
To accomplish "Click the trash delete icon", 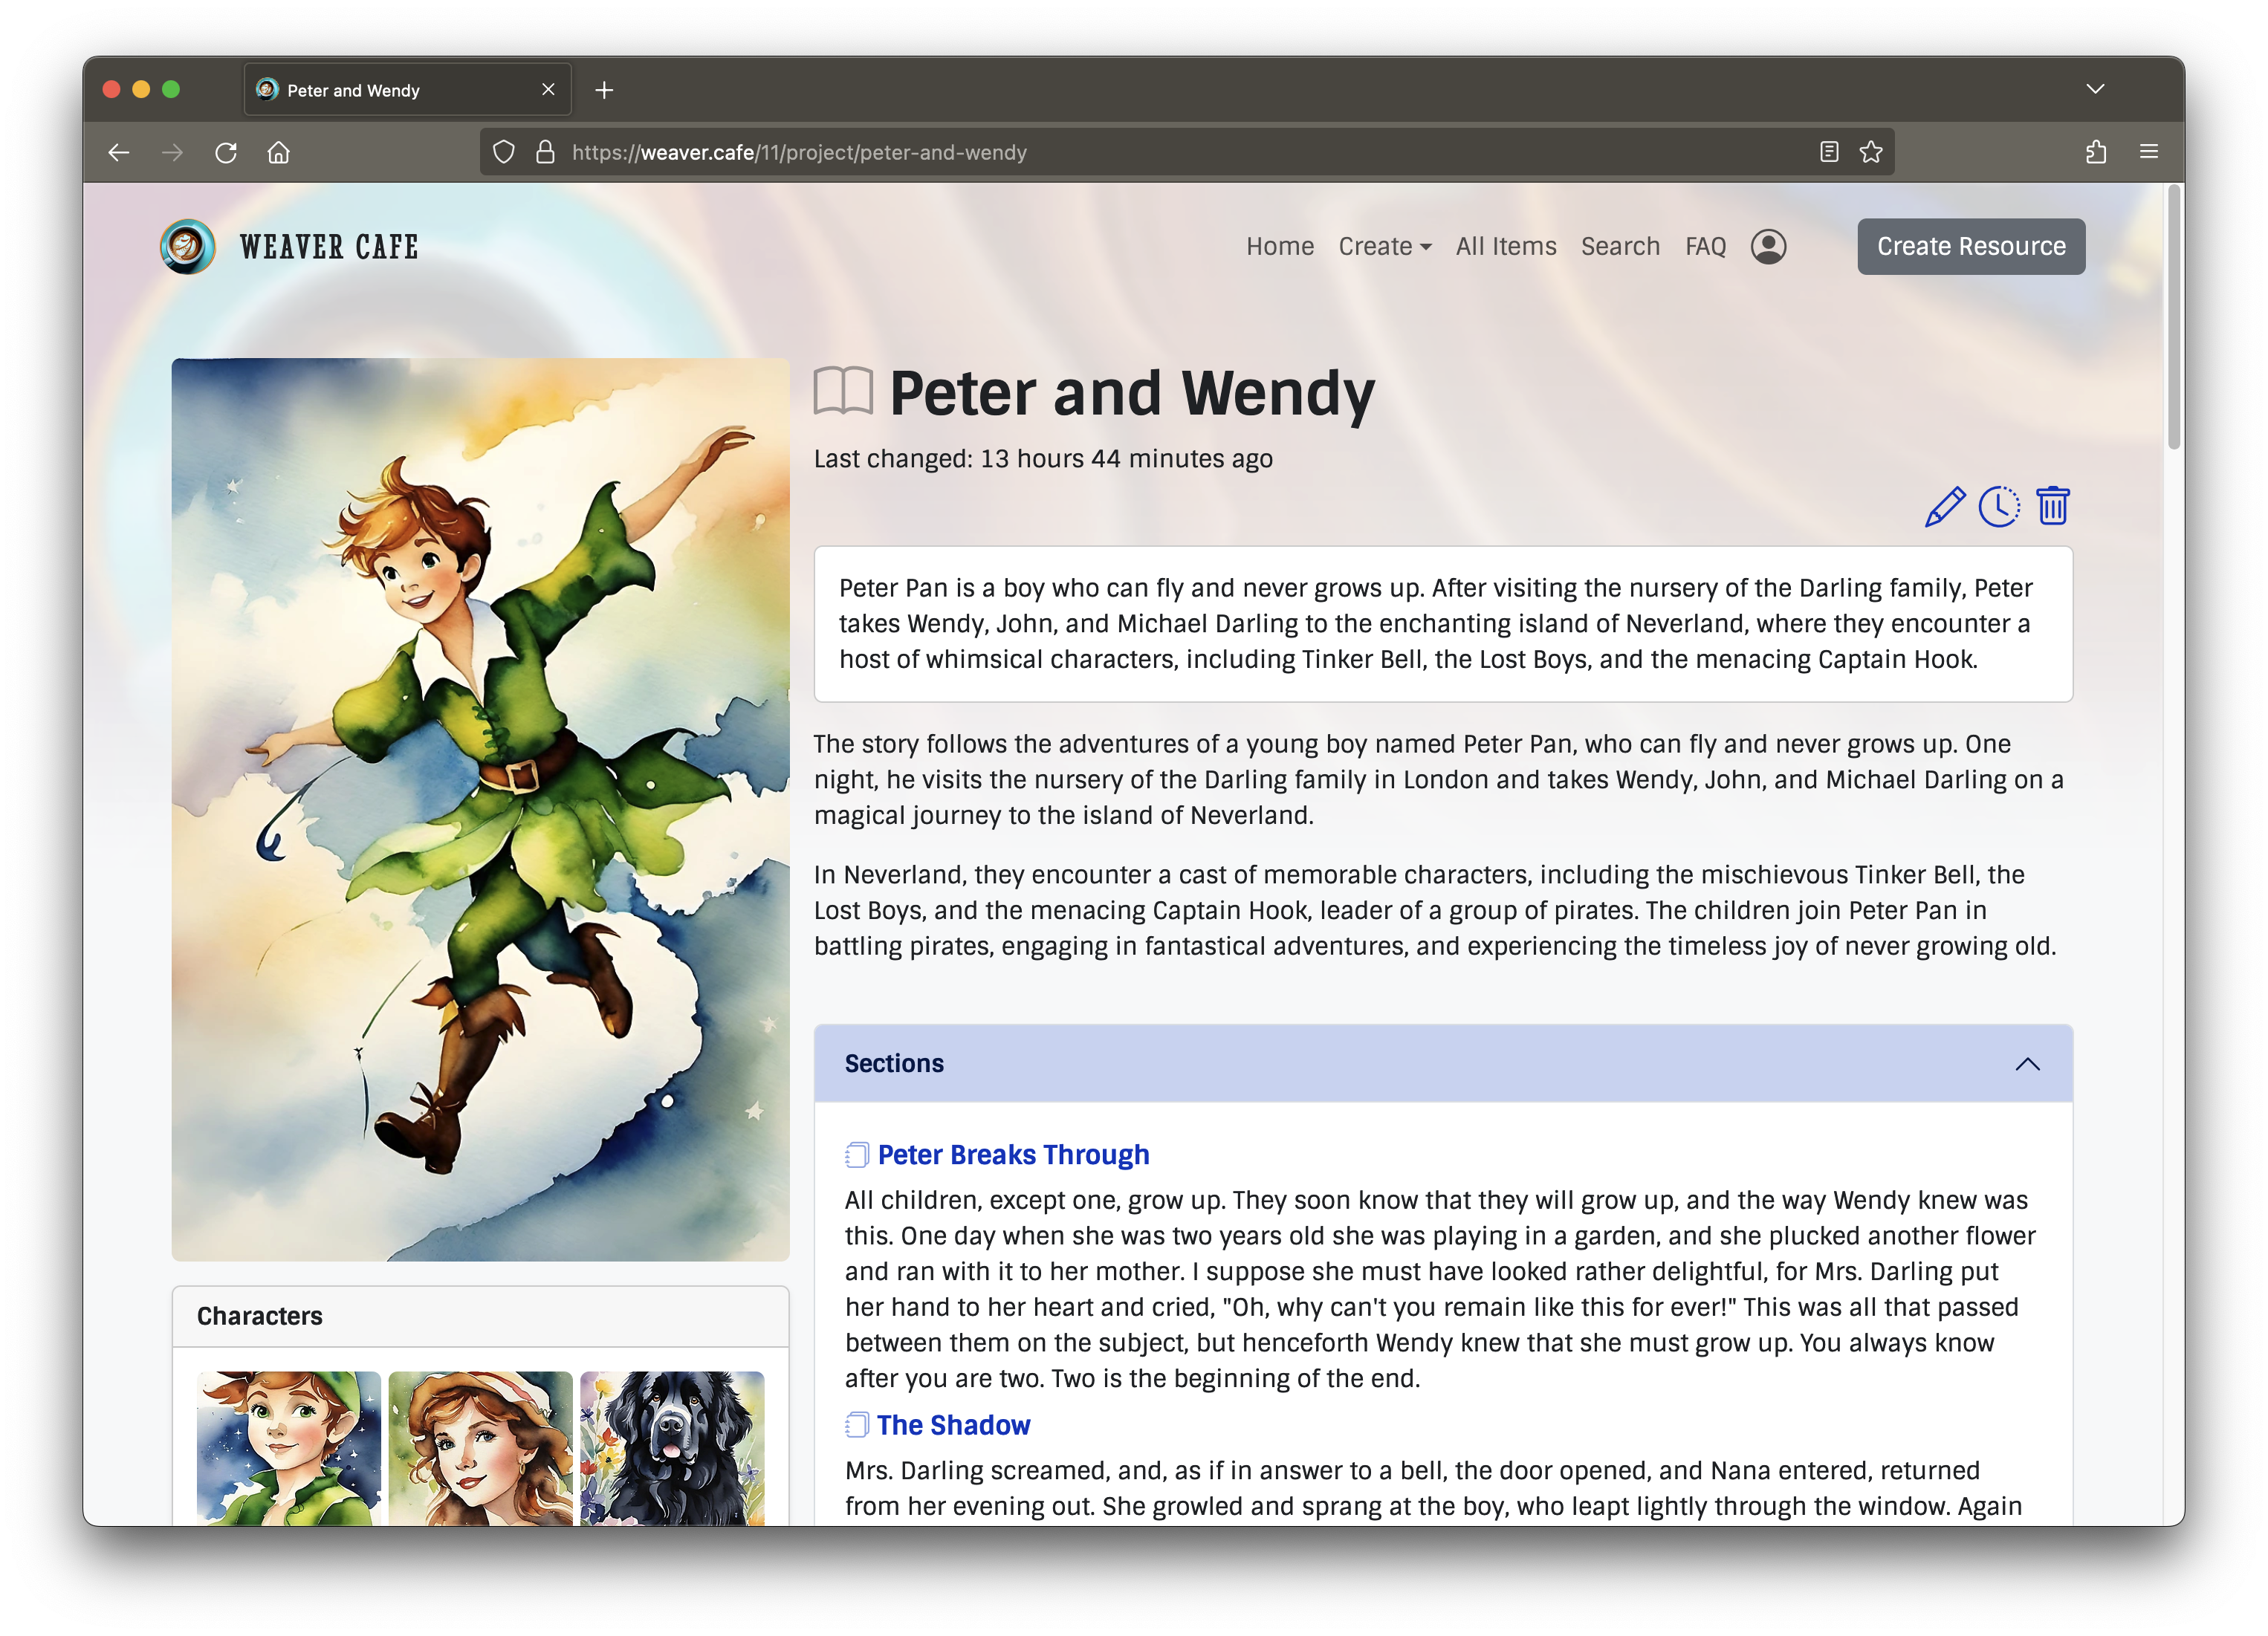I will click(x=2053, y=506).
